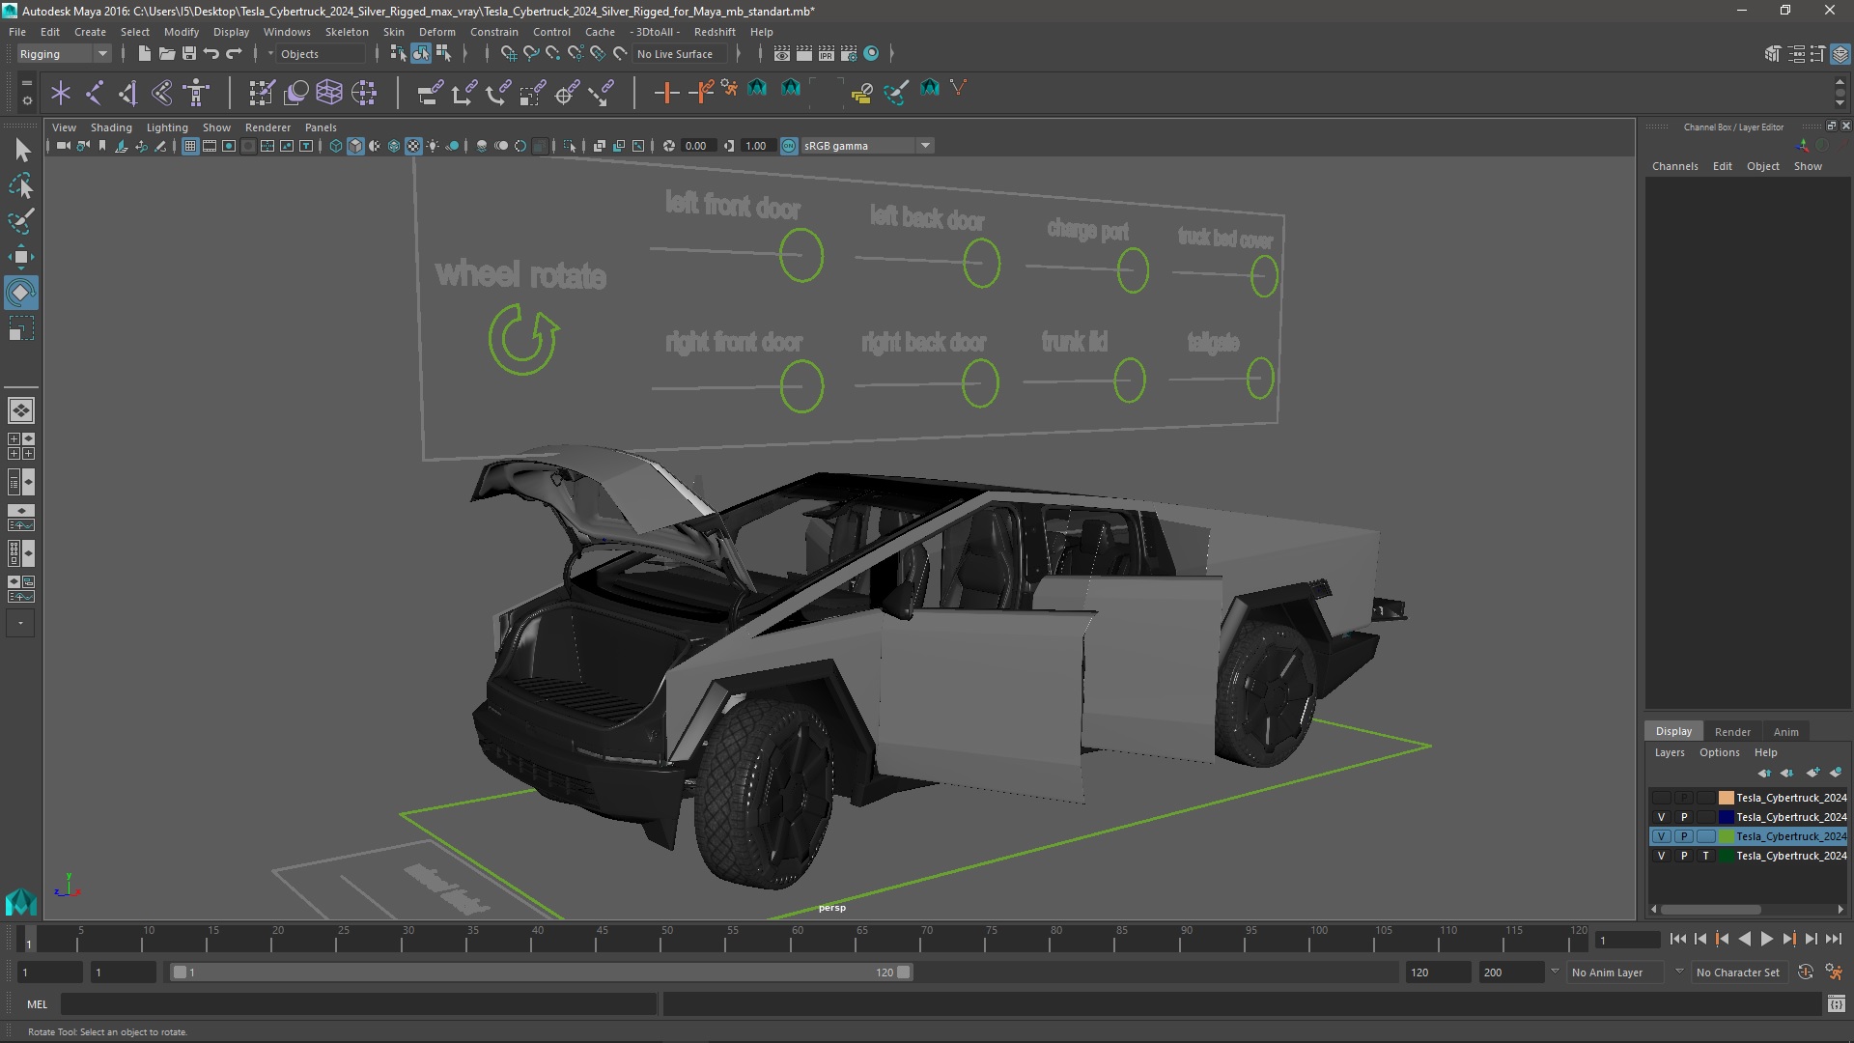
Task: Toggle viewport shadows button
Action: (x=452, y=146)
